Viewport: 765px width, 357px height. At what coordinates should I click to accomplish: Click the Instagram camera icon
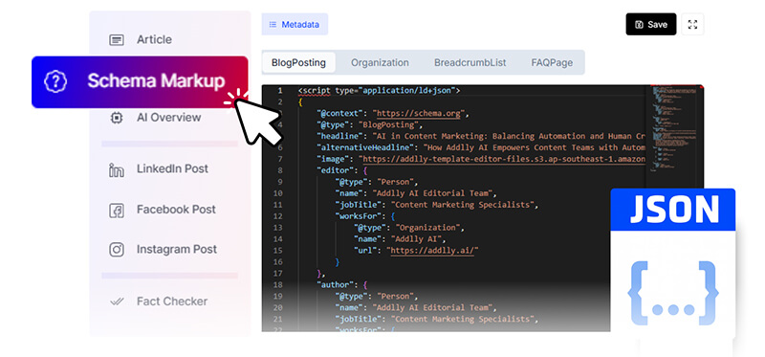pos(116,250)
